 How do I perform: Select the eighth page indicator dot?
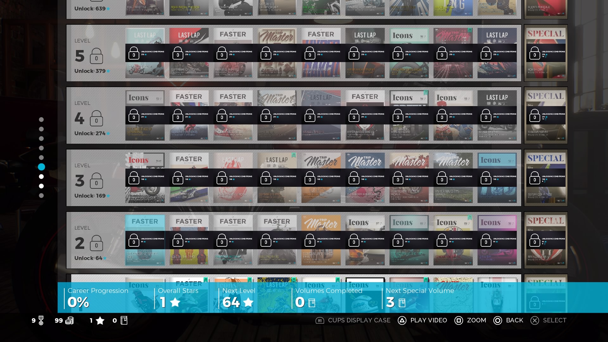[x=41, y=186]
